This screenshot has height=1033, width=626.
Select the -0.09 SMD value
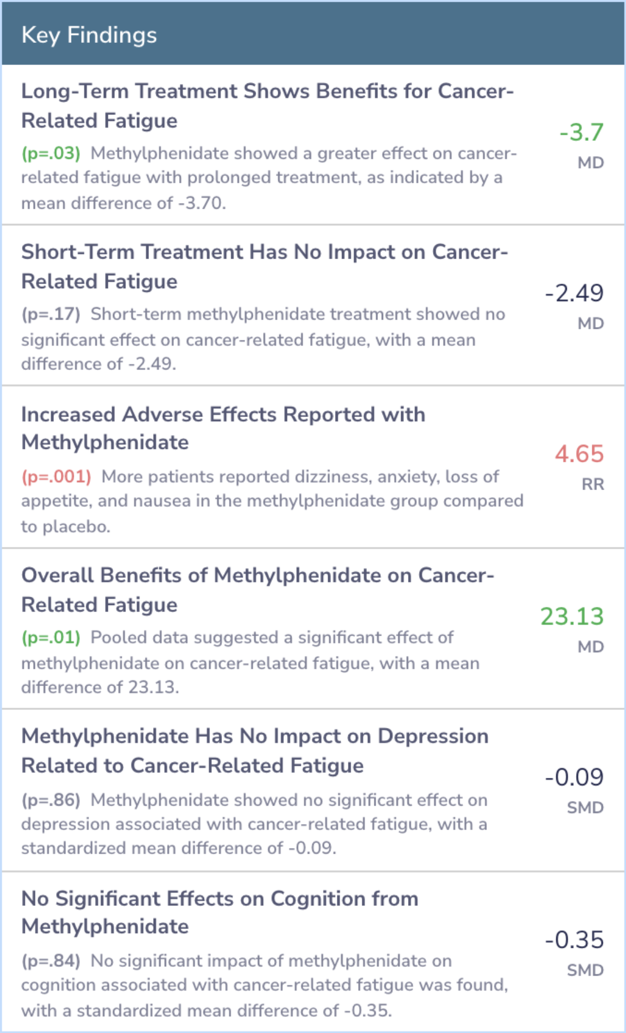pos(574,777)
